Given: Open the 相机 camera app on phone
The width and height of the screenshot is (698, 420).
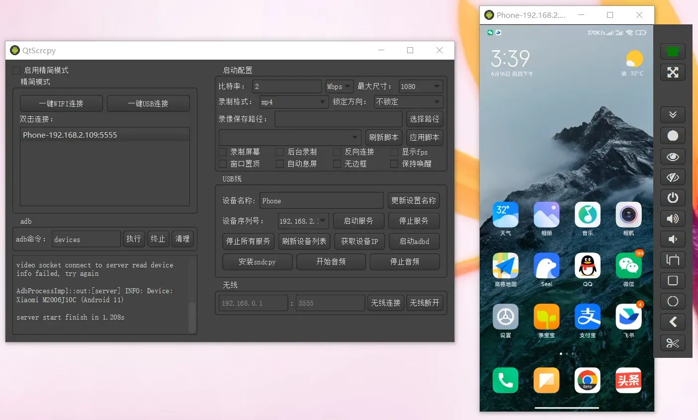Looking at the screenshot, I should 628,215.
